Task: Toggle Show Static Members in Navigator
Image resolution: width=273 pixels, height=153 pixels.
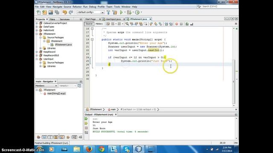Action: pos(50,137)
